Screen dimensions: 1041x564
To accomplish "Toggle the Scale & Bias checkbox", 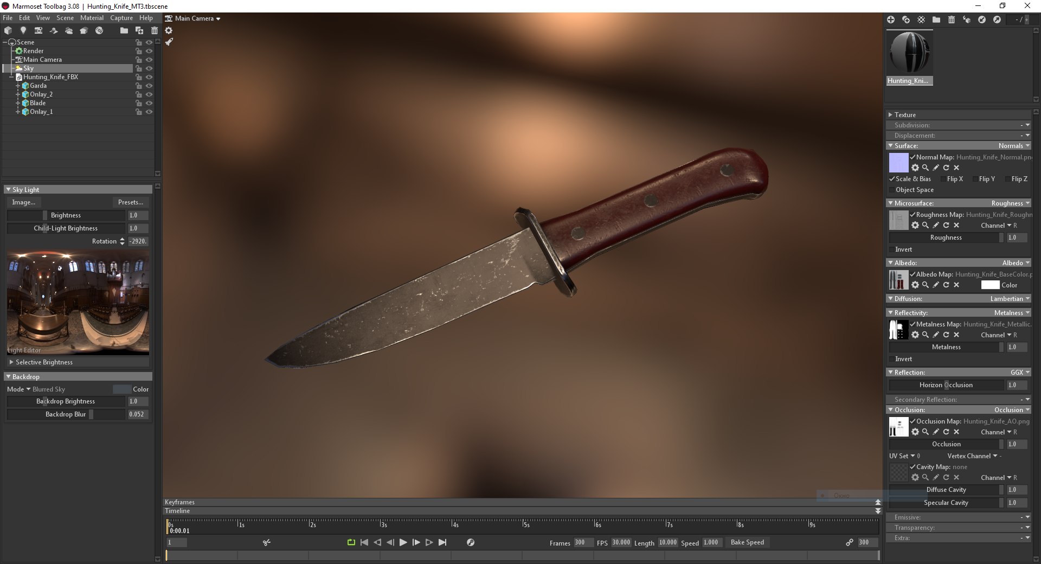I will point(892,179).
